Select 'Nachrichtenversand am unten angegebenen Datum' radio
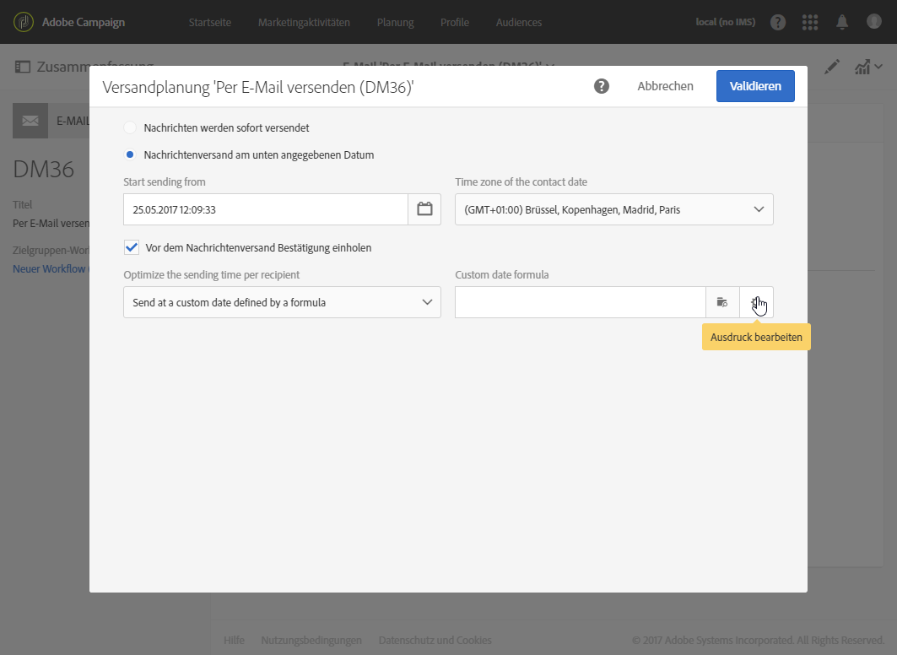Viewport: 897px width, 655px height. point(130,154)
